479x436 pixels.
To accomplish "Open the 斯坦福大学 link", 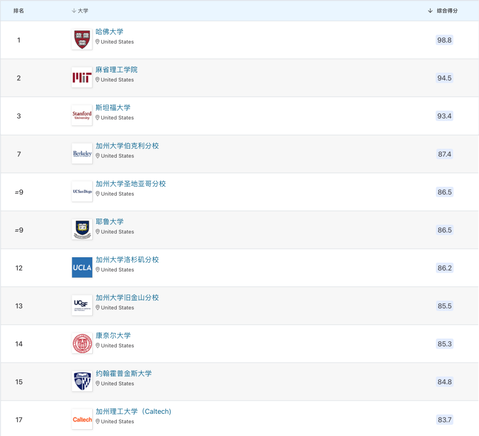I will (x=113, y=107).
